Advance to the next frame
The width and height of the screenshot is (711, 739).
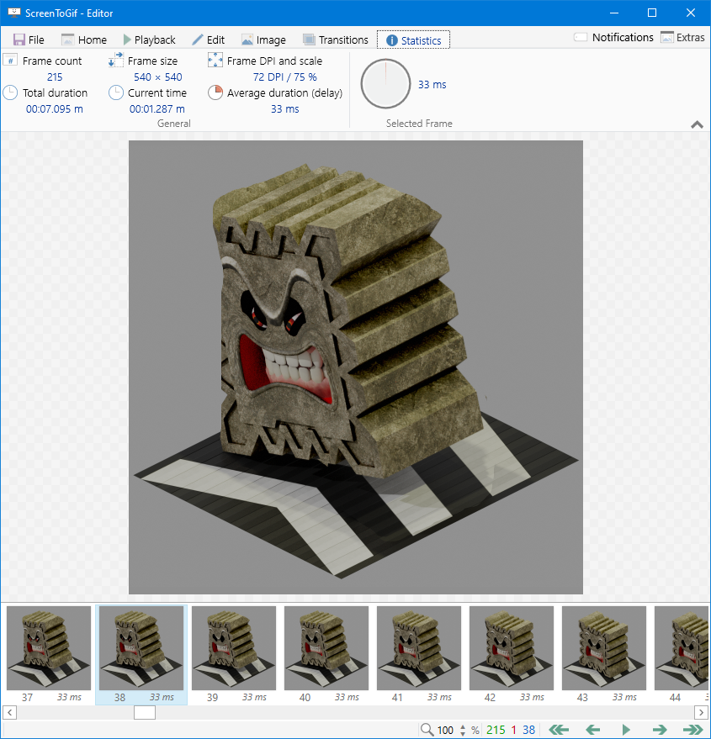[660, 730]
